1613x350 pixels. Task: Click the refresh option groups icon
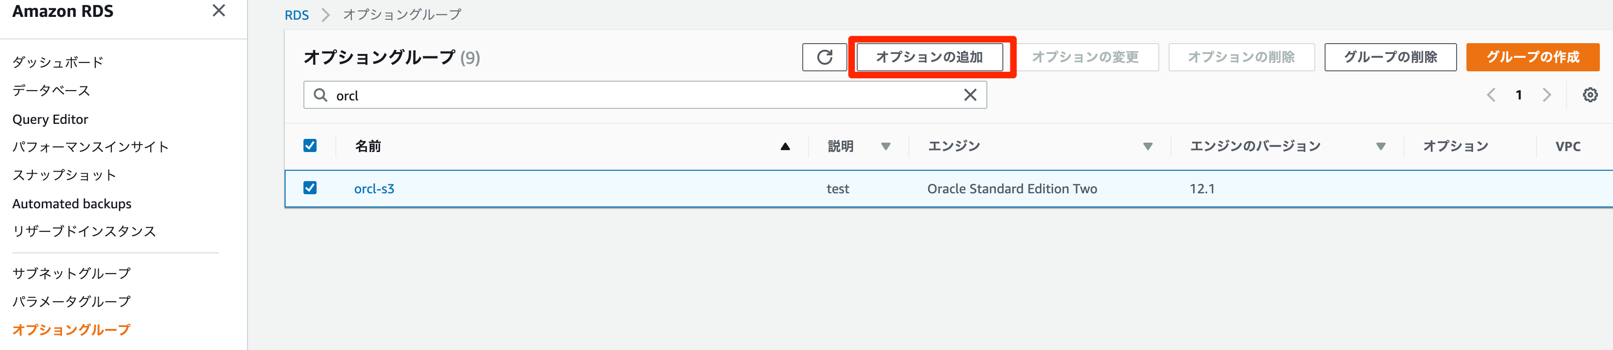click(x=824, y=58)
